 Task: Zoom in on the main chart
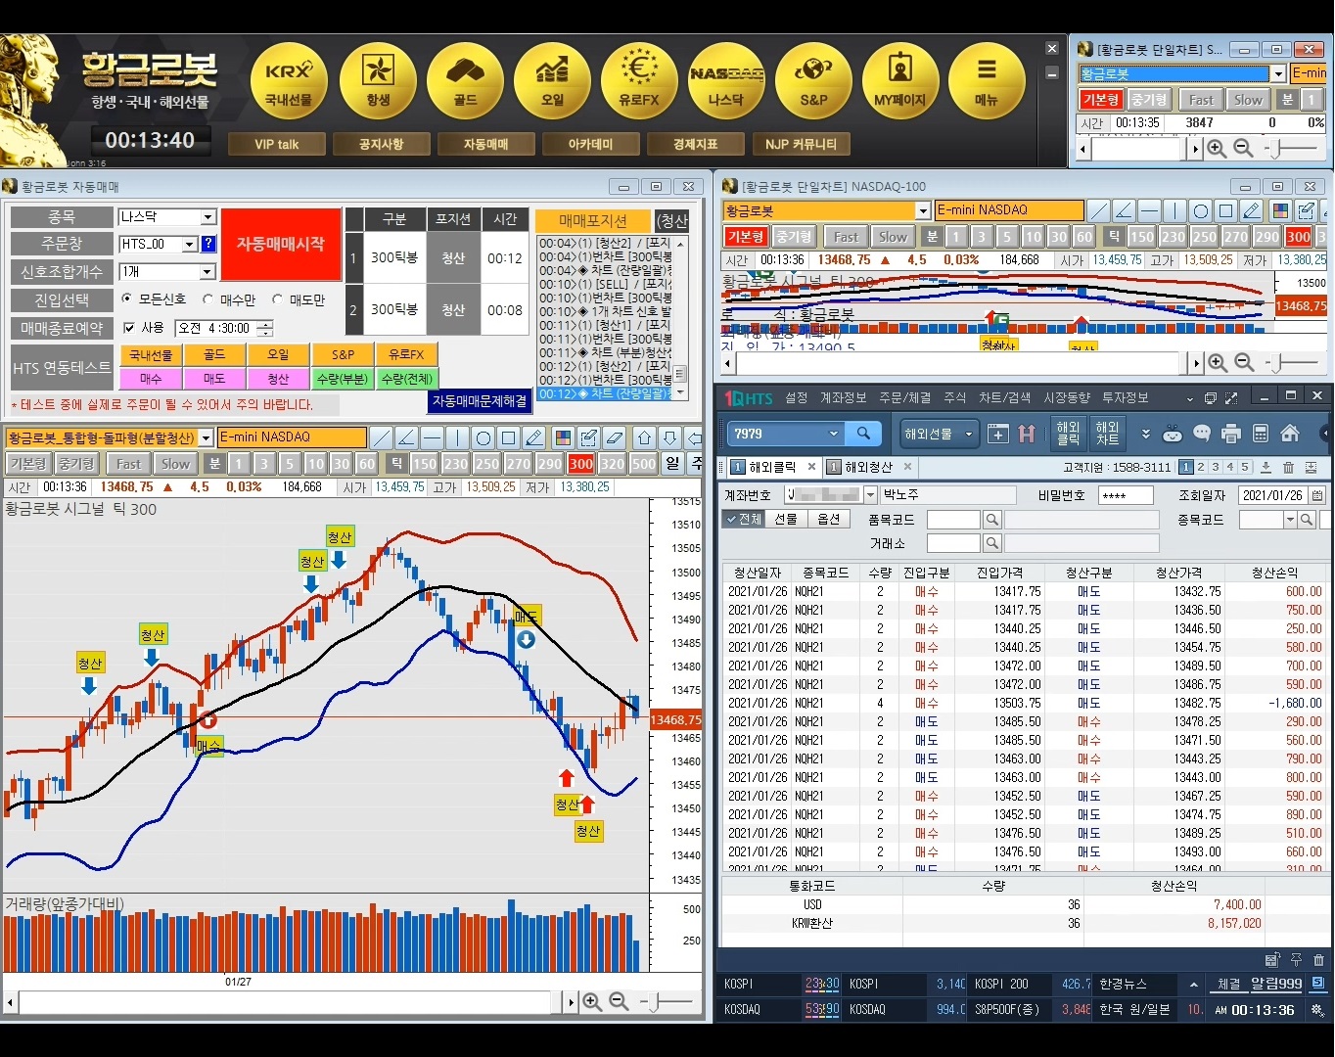point(592,1001)
